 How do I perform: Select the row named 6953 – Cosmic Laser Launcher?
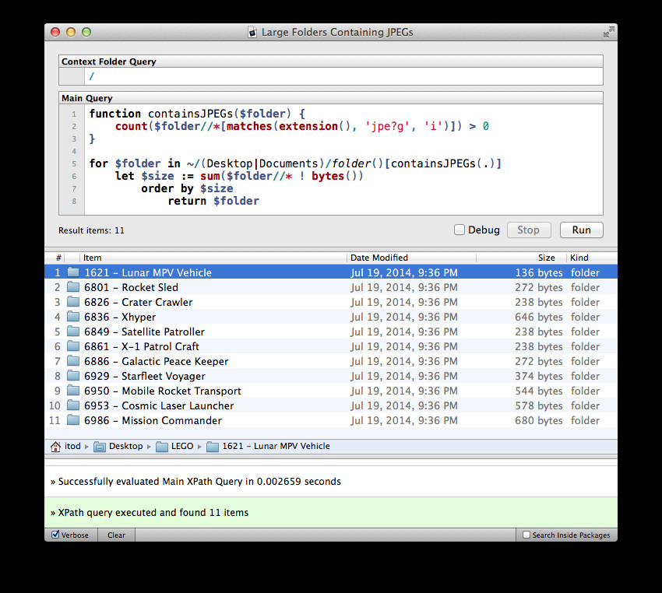331,405
